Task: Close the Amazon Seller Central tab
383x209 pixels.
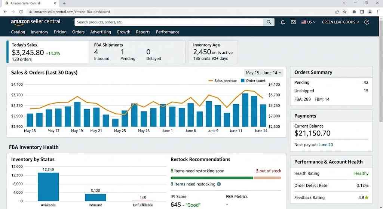Action: coord(55,3)
